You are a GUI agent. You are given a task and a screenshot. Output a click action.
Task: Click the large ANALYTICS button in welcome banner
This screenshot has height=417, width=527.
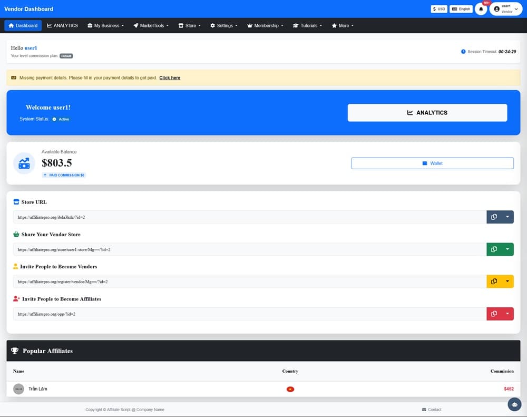tap(427, 113)
